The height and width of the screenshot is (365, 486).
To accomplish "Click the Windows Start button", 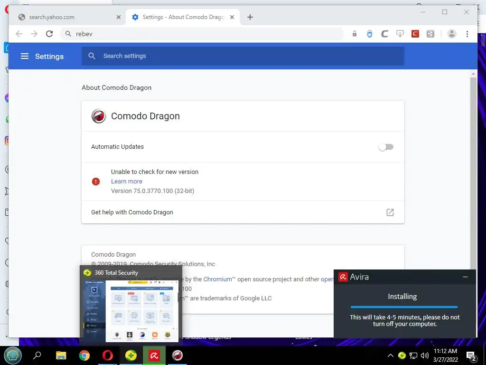I will (x=12, y=355).
